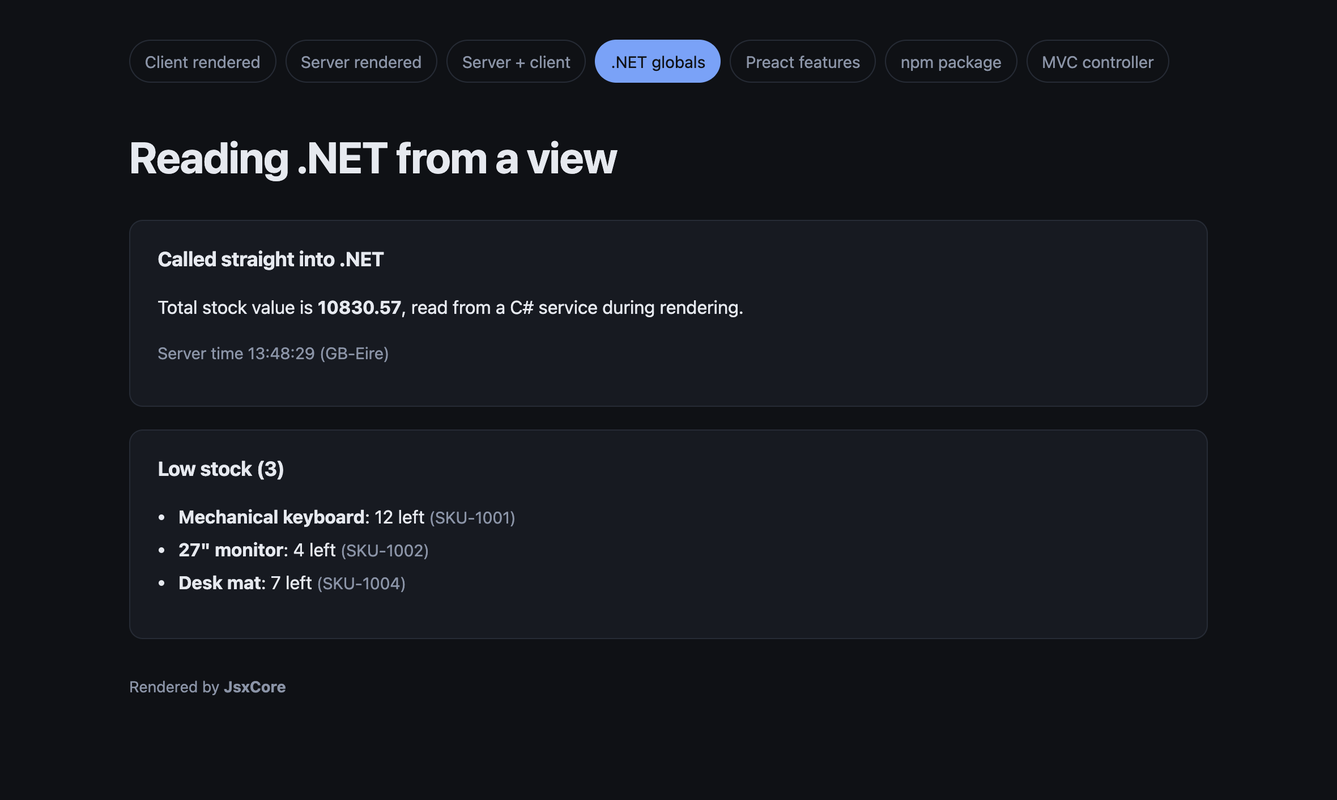Go to Preact features tab
1337x800 pixels.
tap(802, 62)
